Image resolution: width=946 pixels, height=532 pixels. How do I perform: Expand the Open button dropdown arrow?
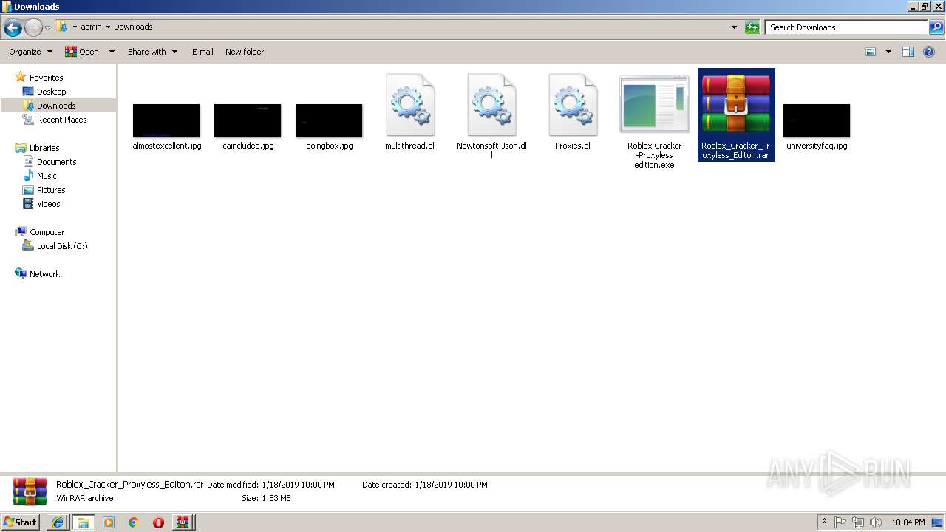pyautogui.click(x=112, y=52)
